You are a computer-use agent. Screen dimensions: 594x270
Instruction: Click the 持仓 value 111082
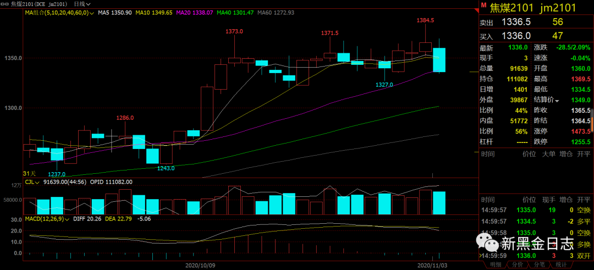tap(516, 79)
